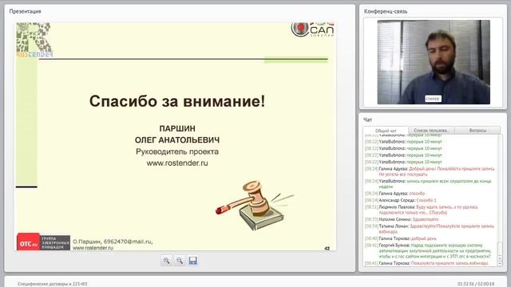This screenshot has width=511, height=287.
Task: Click slide number 42
Action: (327, 248)
